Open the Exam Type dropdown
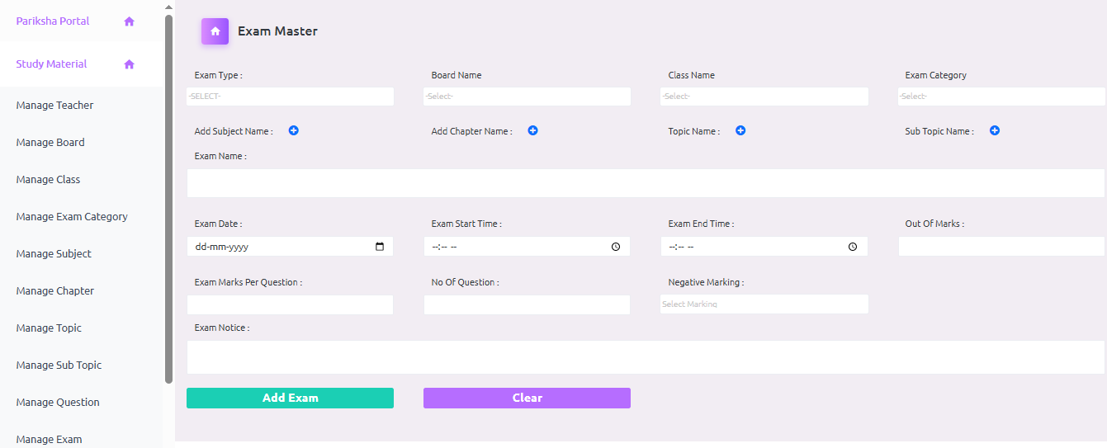This screenshot has height=448, width=1107. click(290, 97)
